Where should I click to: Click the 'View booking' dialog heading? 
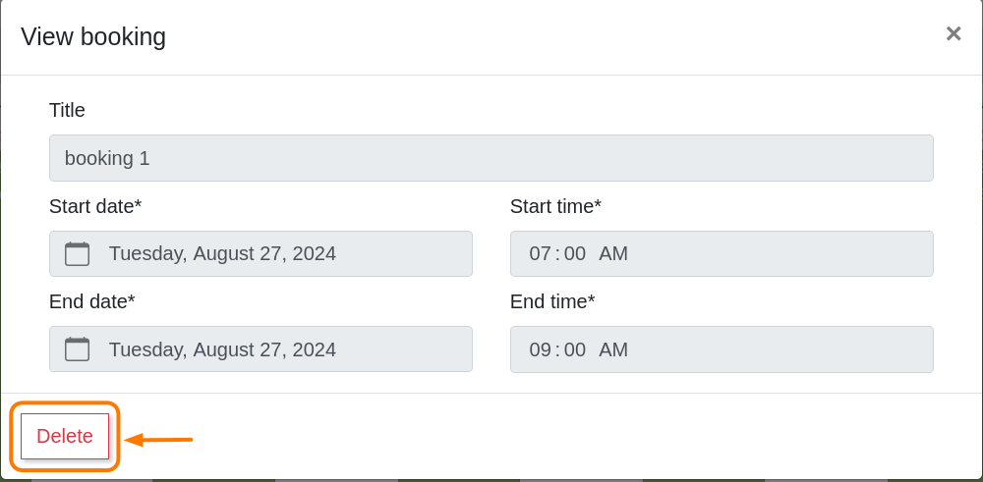click(x=93, y=37)
